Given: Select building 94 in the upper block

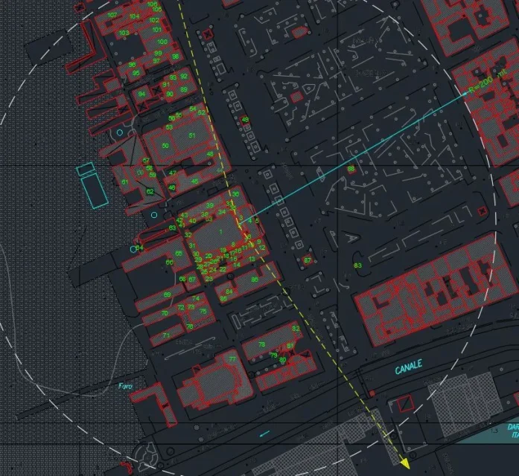Looking at the screenshot, I should [x=141, y=94].
